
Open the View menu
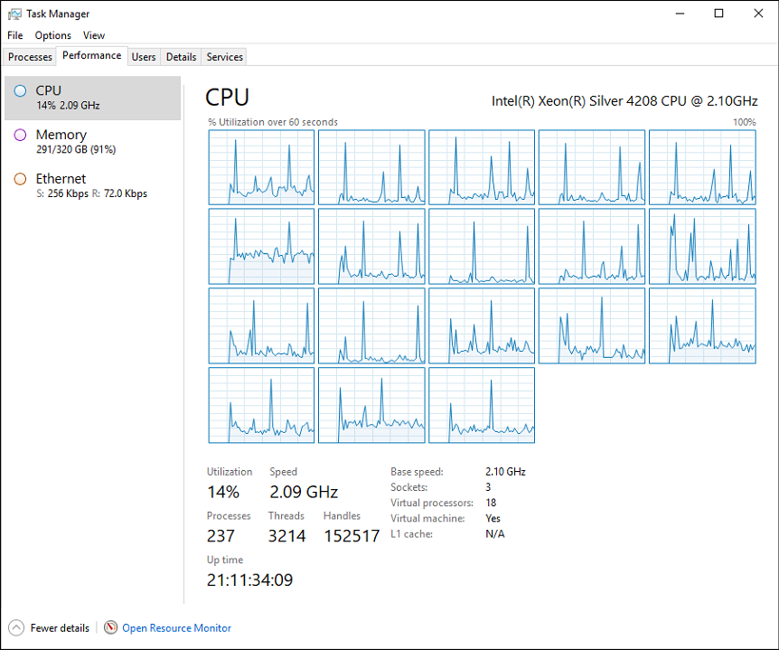point(94,35)
